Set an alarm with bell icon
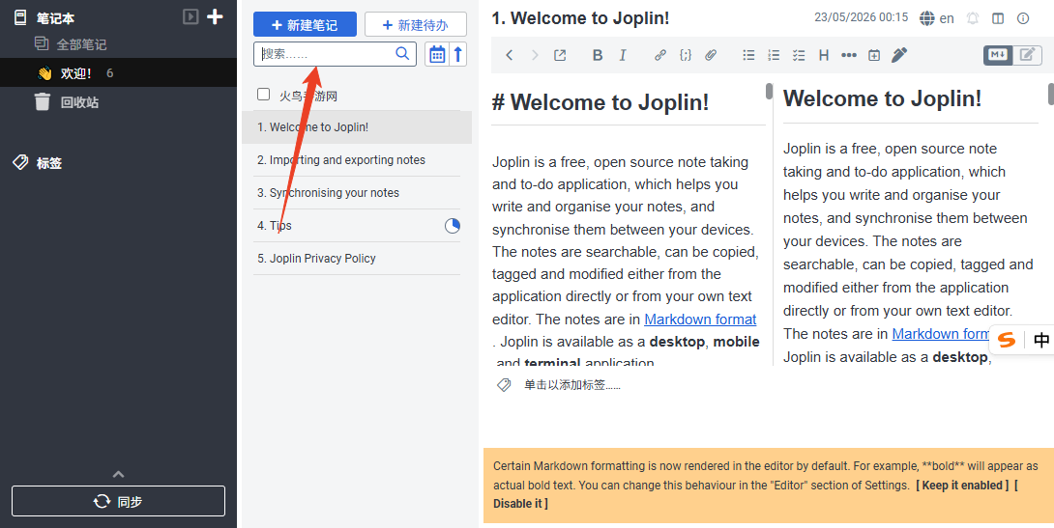This screenshot has height=528, width=1054. pyautogui.click(x=973, y=18)
